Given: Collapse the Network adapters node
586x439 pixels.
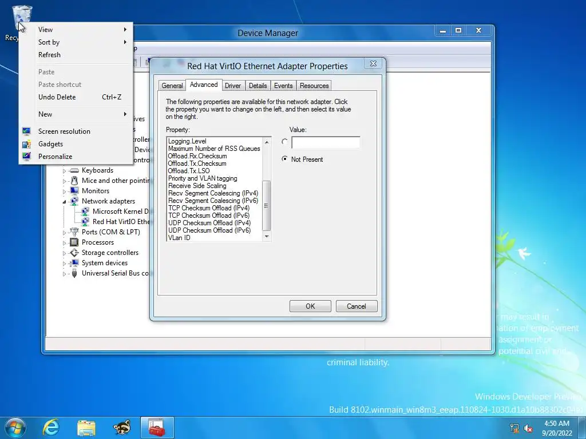Looking at the screenshot, I should coord(64,202).
